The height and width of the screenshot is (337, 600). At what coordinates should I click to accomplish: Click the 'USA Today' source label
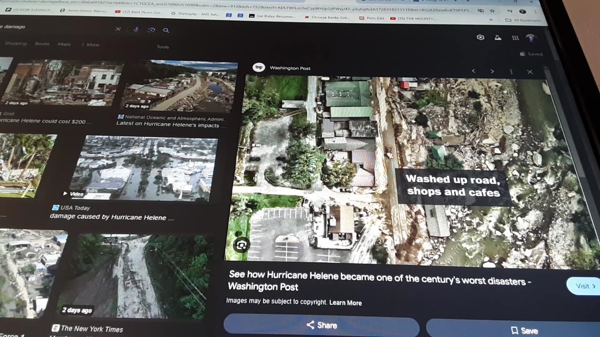coord(70,207)
